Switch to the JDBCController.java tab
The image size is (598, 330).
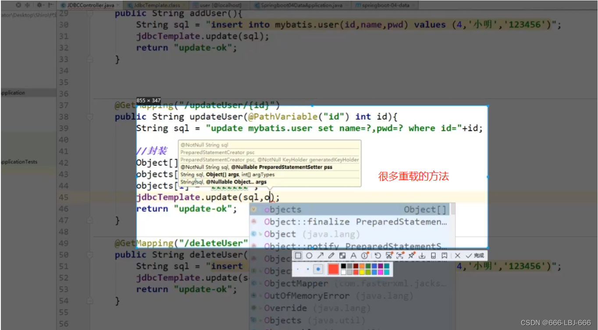89,5
